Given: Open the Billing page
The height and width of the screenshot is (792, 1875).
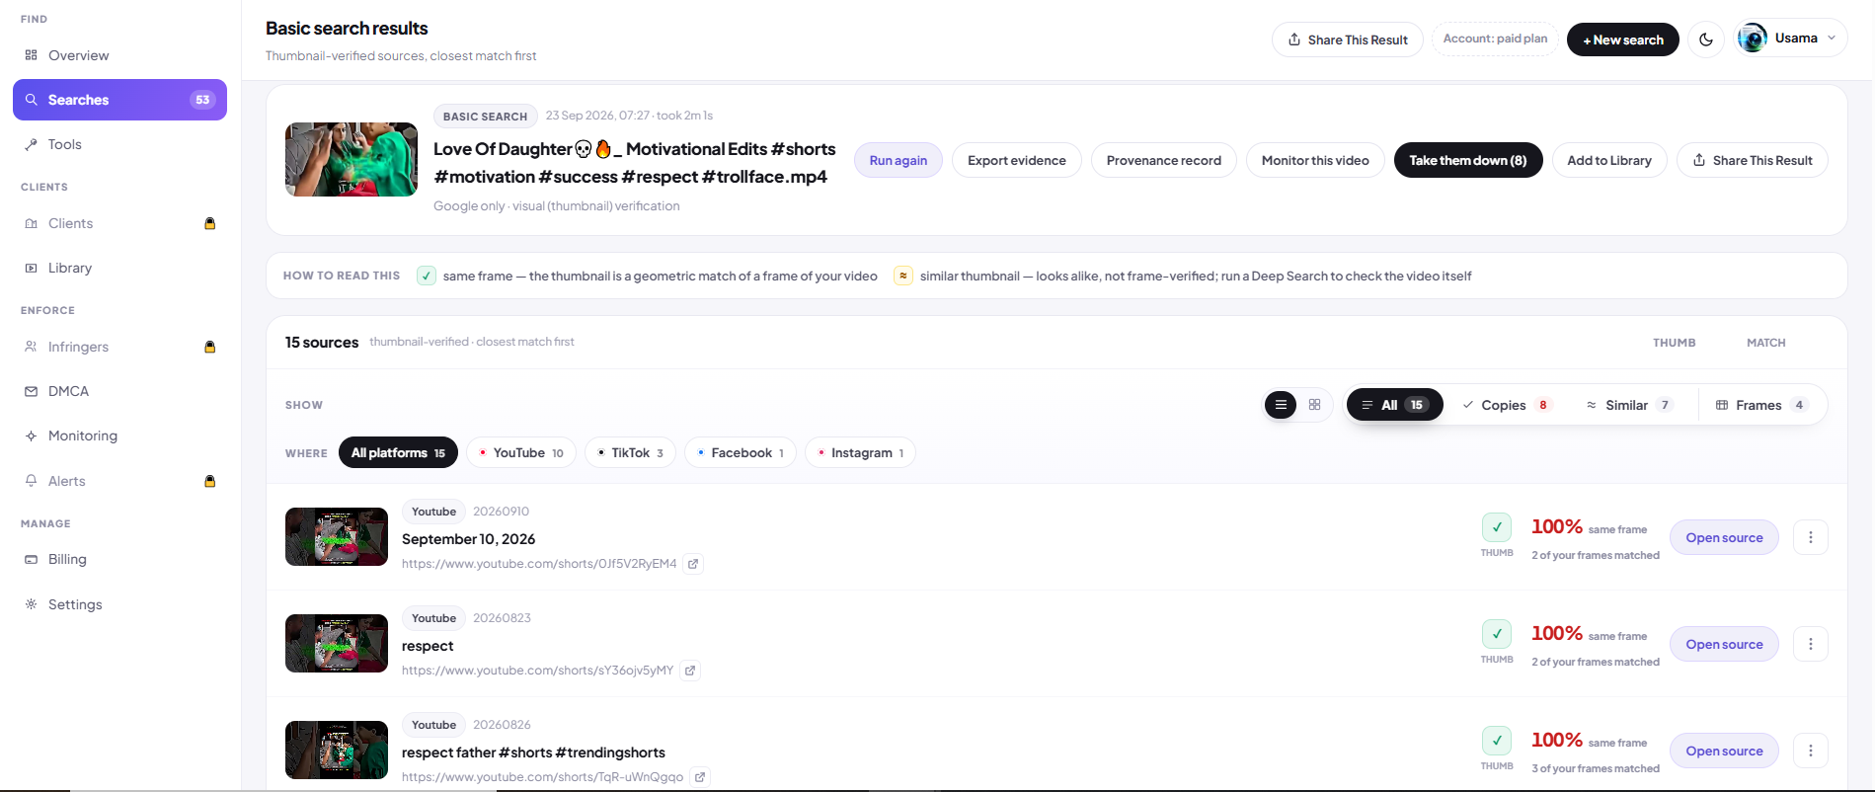Looking at the screenshot, I should tap(119, 559).
